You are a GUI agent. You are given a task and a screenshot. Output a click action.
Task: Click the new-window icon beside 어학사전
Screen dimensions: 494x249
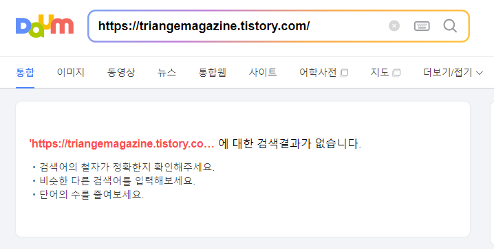click(x=344, y=73)
